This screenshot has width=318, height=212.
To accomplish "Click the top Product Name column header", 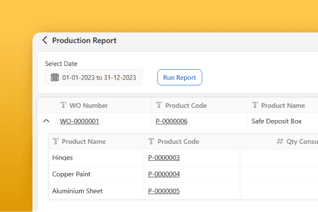I will pyautogui.click(x=283, y=105).
